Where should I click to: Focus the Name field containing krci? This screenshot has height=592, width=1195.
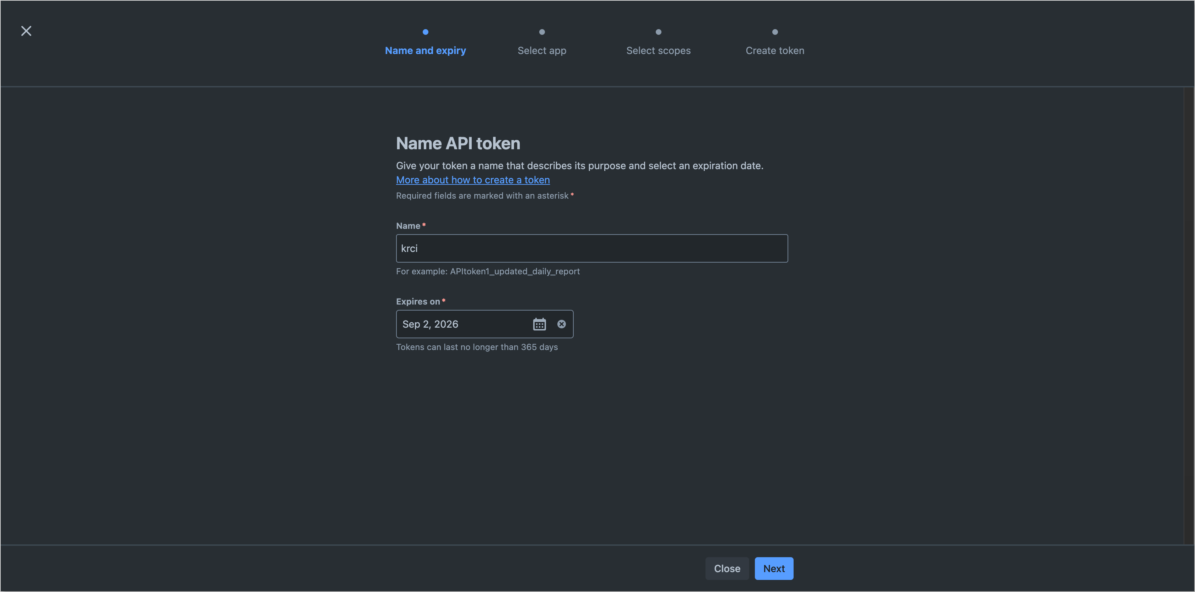coord(591,249)
